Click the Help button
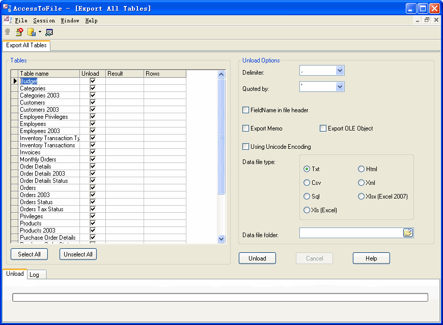 371,258
